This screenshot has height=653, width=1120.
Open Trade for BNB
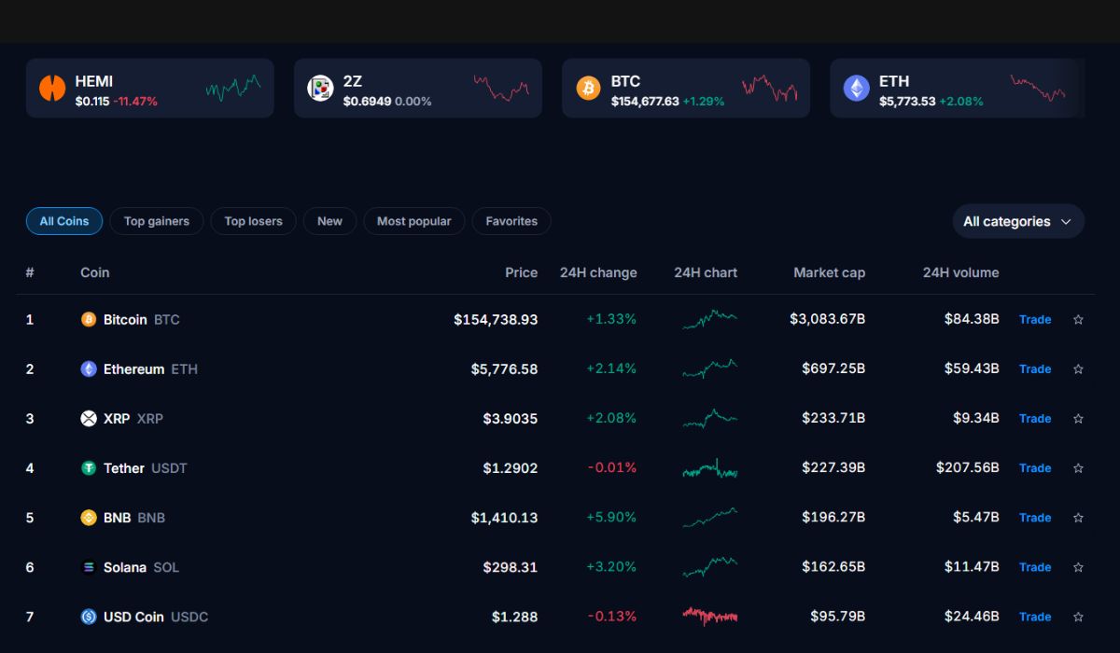coord(1034,517)
